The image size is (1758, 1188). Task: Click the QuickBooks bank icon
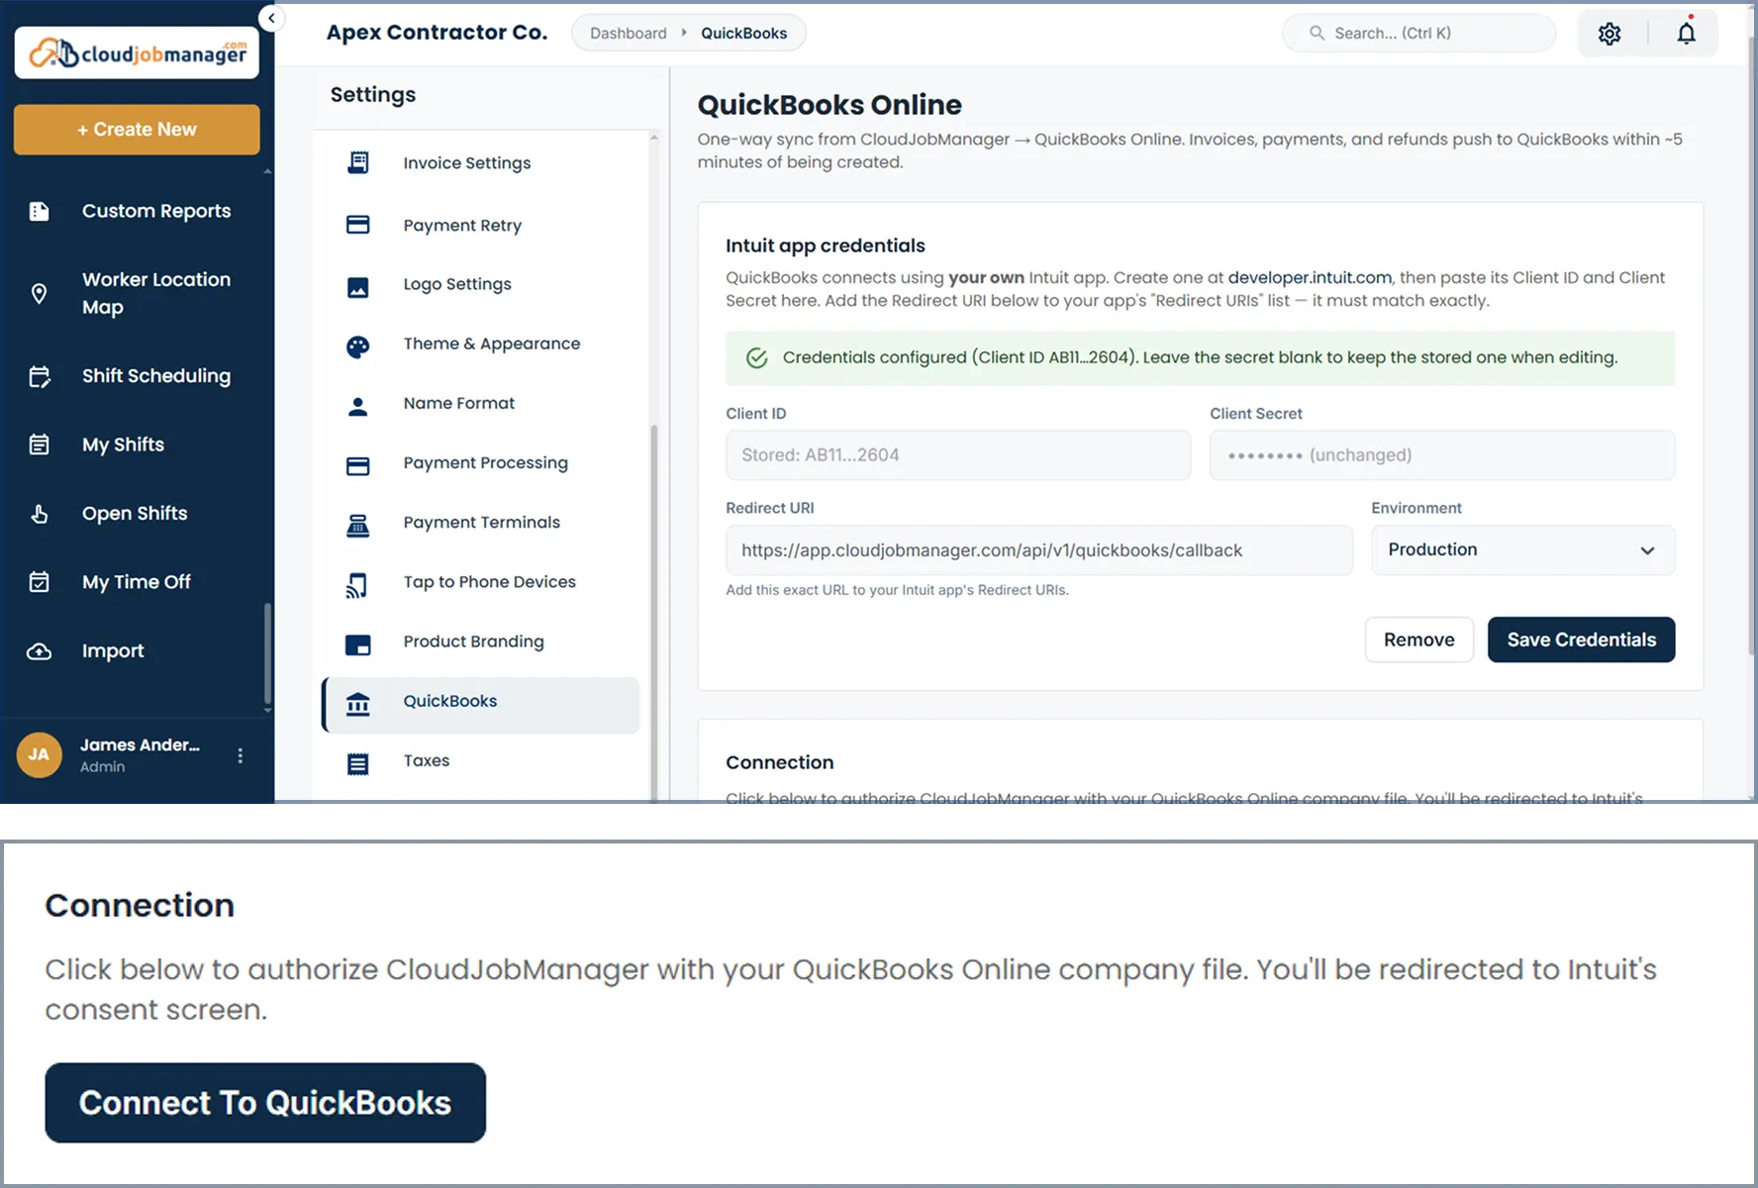click(358, 704)
